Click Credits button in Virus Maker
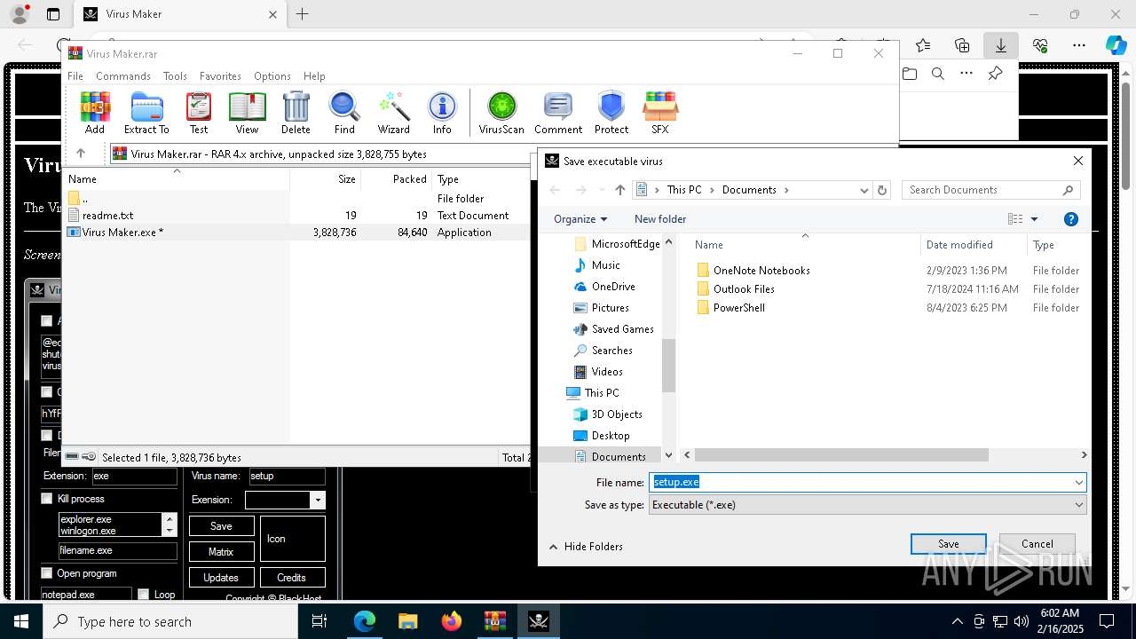The image size is (1136, 639). pyautogui.click(x=292, y=578)
